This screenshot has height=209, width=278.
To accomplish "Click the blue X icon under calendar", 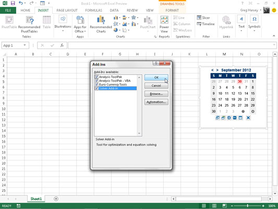I will 248,118.
